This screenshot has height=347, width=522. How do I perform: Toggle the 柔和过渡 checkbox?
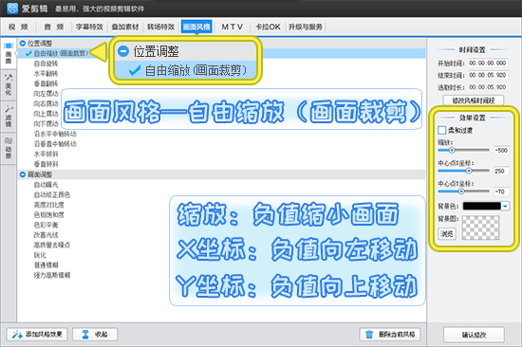(x=442, y=131)
